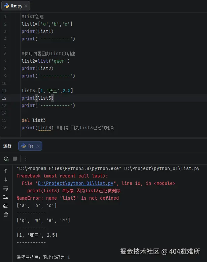Click the print(list2) code line
The image size is (207, 262).
[x=37, y=68]
